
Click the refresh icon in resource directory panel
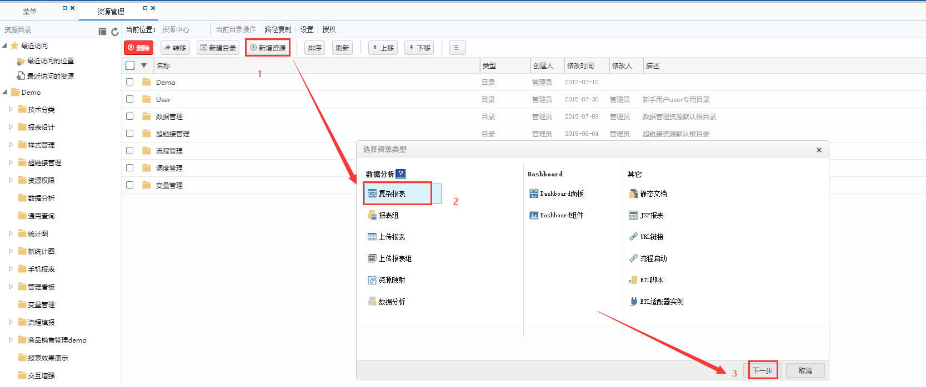pyautogui.click(x=115, y=32)
